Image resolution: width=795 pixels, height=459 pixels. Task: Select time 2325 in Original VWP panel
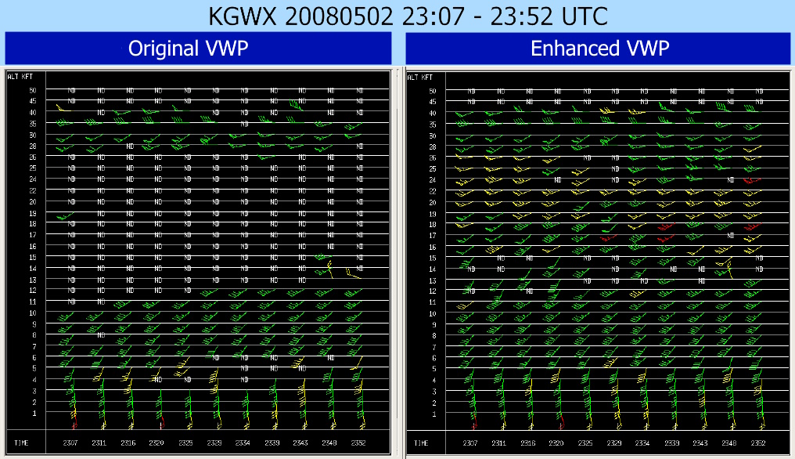point(185,443)
